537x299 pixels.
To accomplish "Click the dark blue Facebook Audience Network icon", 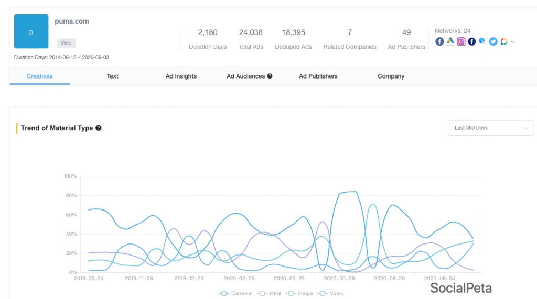I will coord(471,41).
